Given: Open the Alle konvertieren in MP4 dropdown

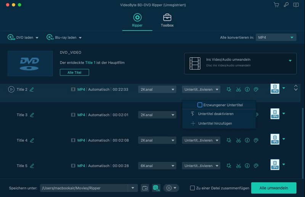Looking at the screenshot, I should coord(276,37).
